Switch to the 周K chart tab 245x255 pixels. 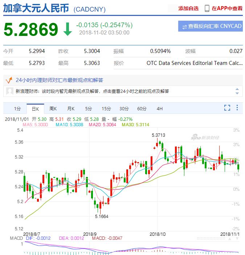pyautogui.click(x=53, y=108)
